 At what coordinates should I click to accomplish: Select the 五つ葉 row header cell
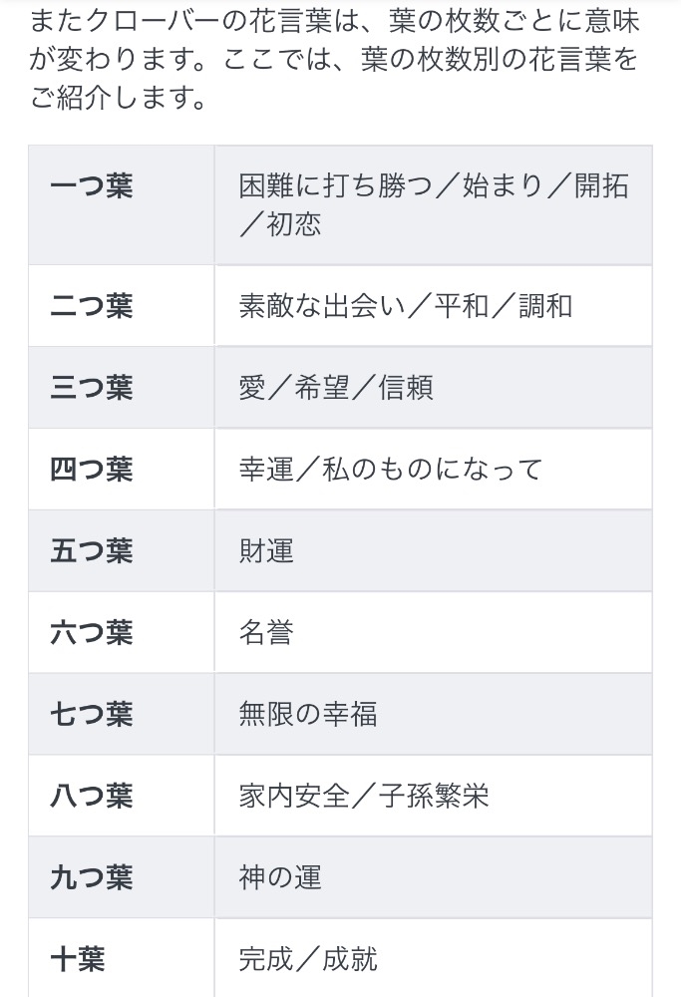coord(121,550)
